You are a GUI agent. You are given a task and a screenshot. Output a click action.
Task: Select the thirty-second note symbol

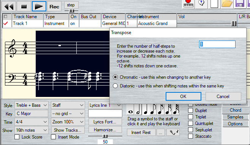pos(168,109)
